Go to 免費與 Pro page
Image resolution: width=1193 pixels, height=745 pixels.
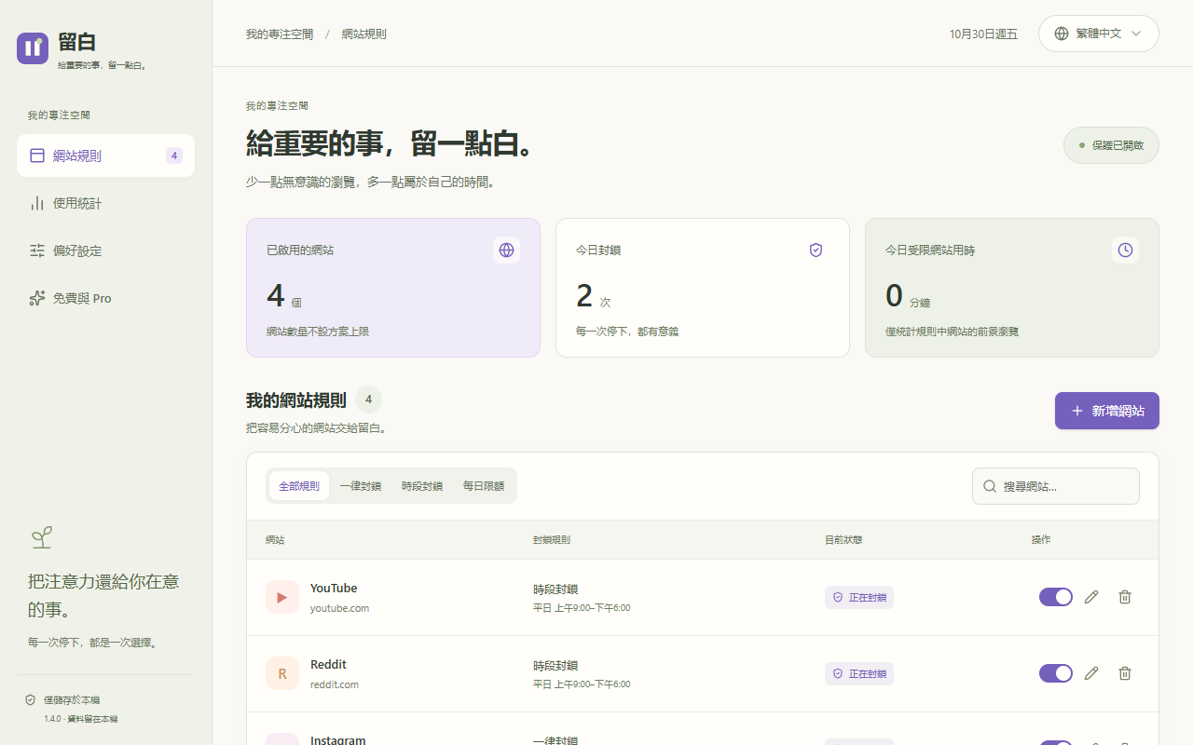105,298
